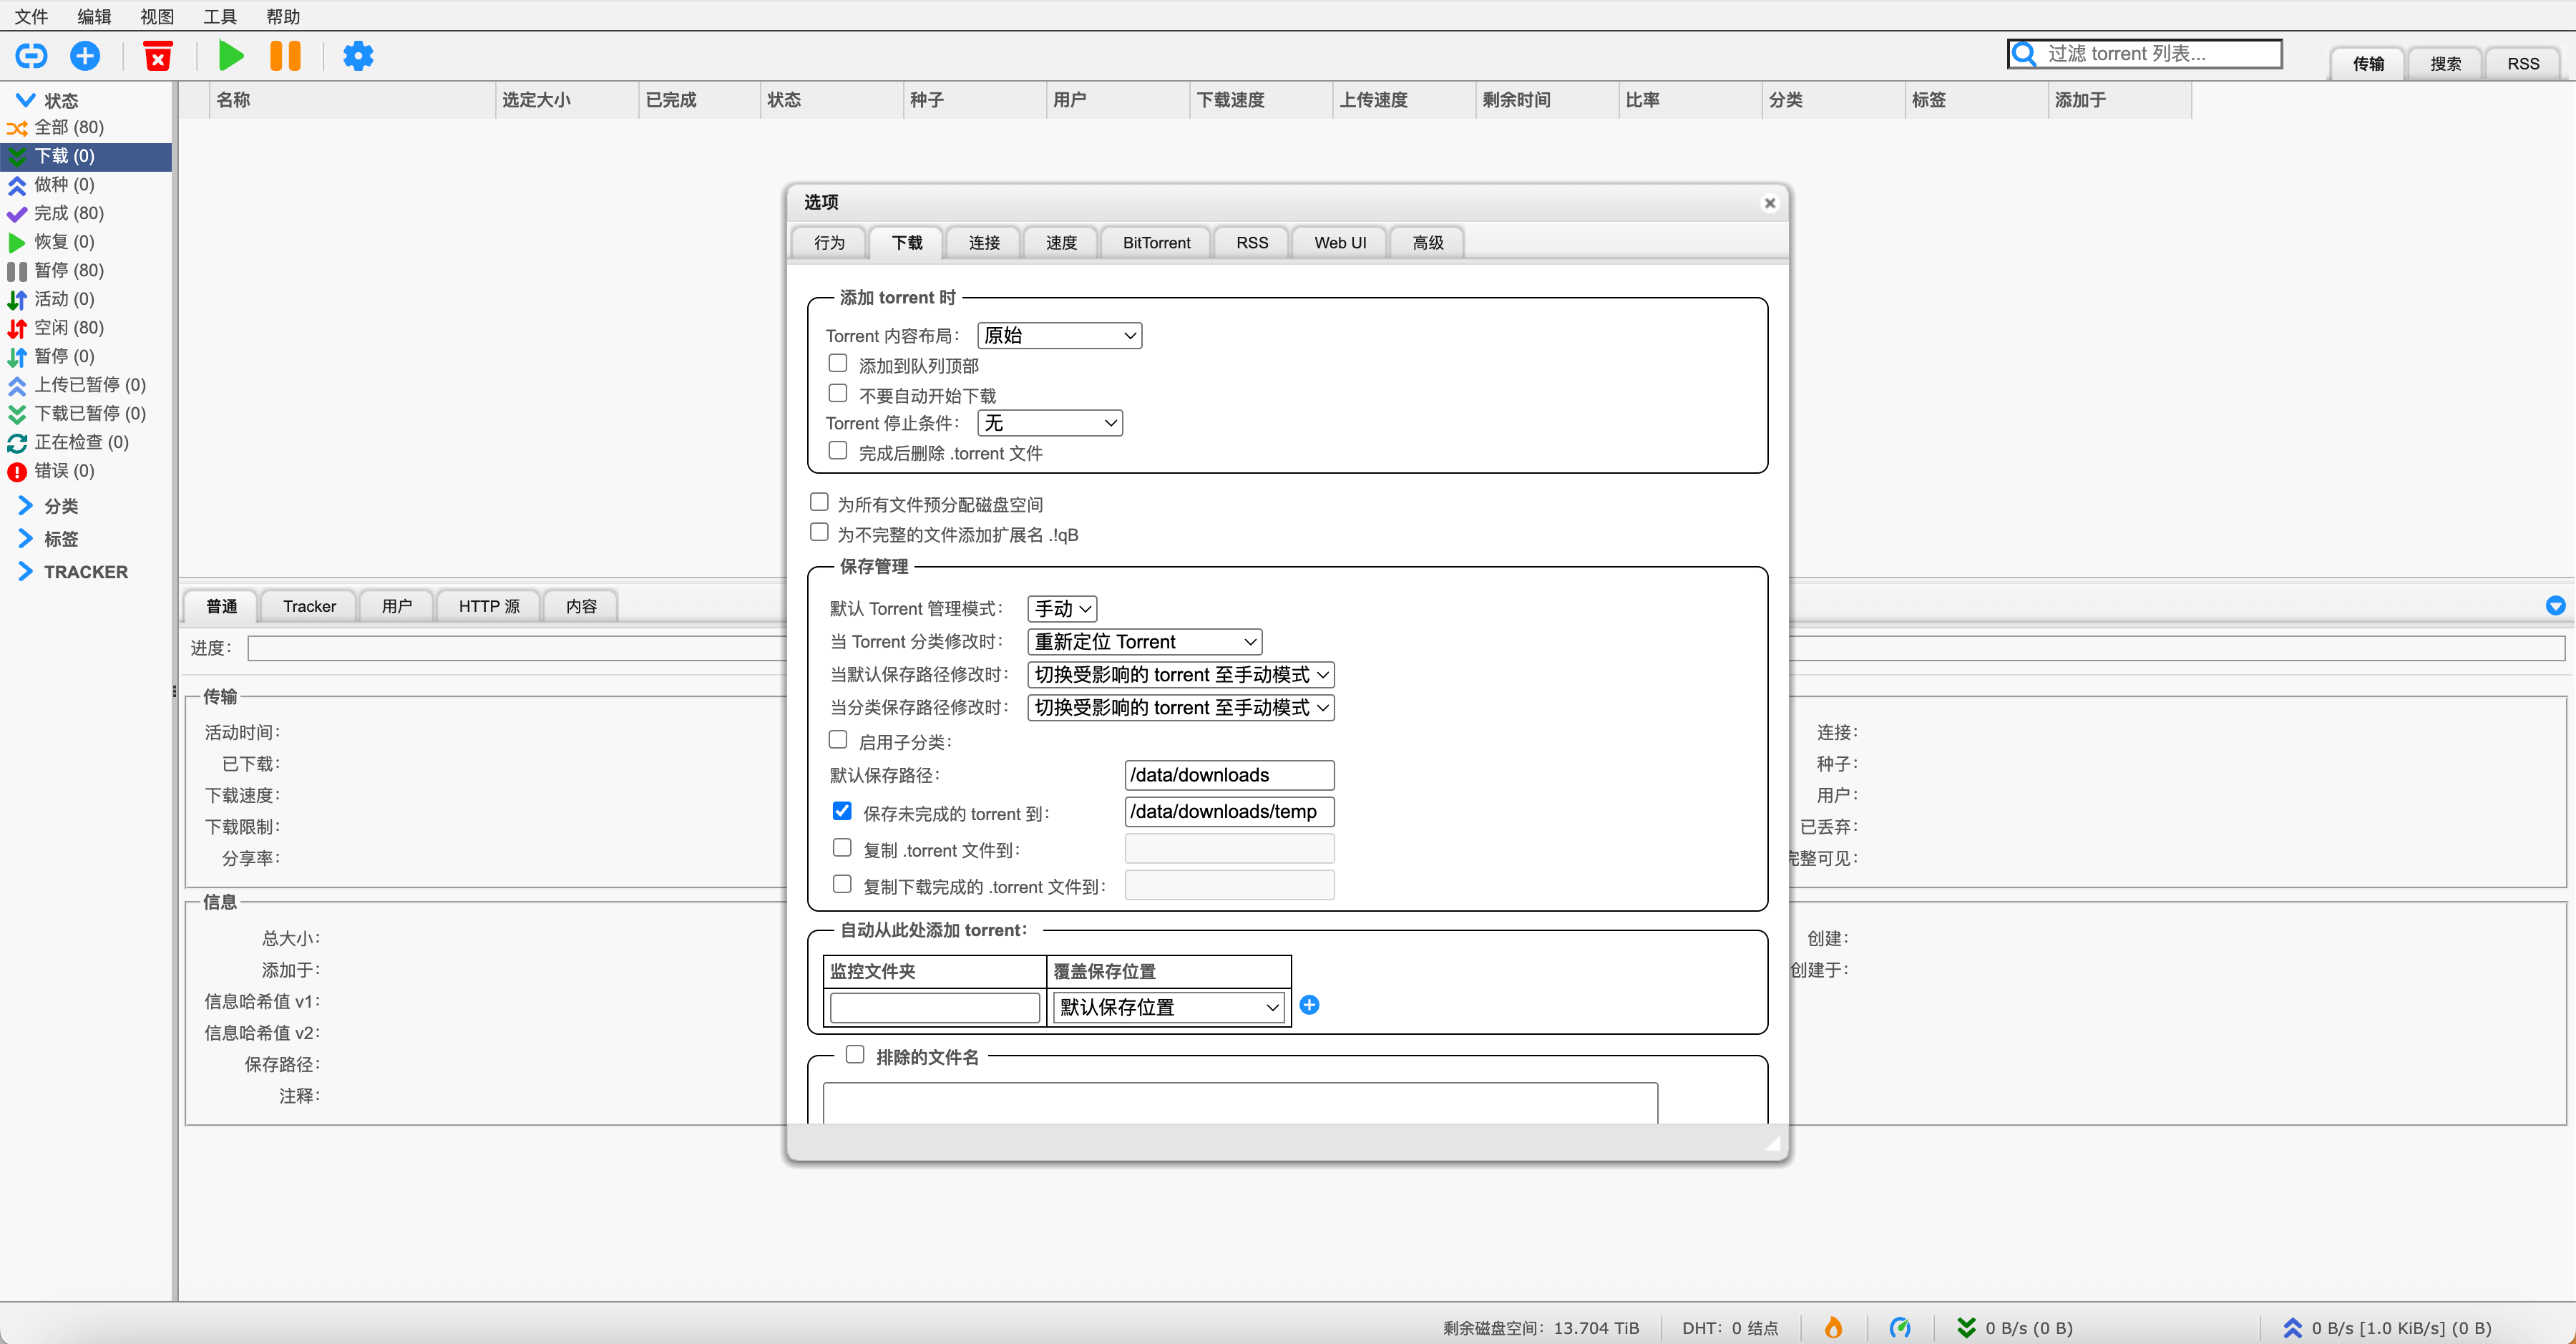Enable 排除的文件名 checkbox
The width and height of the screenshot is (2576, 1344).
coord(855,1055)
